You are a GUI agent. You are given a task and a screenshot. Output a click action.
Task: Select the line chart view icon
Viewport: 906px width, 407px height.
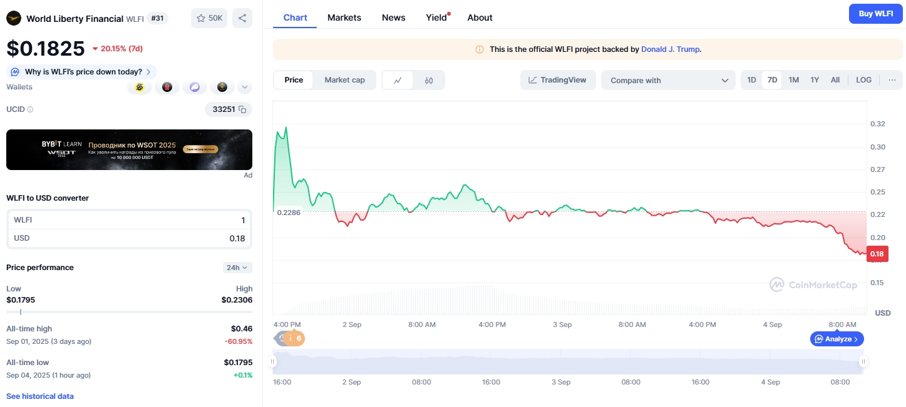398,80
